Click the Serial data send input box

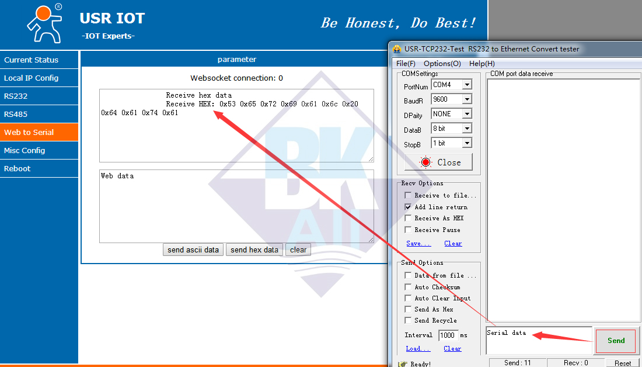[x=539, y=340]
